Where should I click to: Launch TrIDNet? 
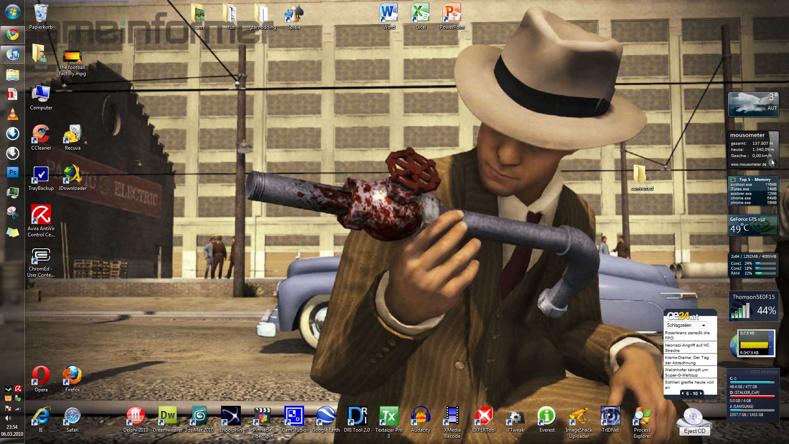coord(610,419)
